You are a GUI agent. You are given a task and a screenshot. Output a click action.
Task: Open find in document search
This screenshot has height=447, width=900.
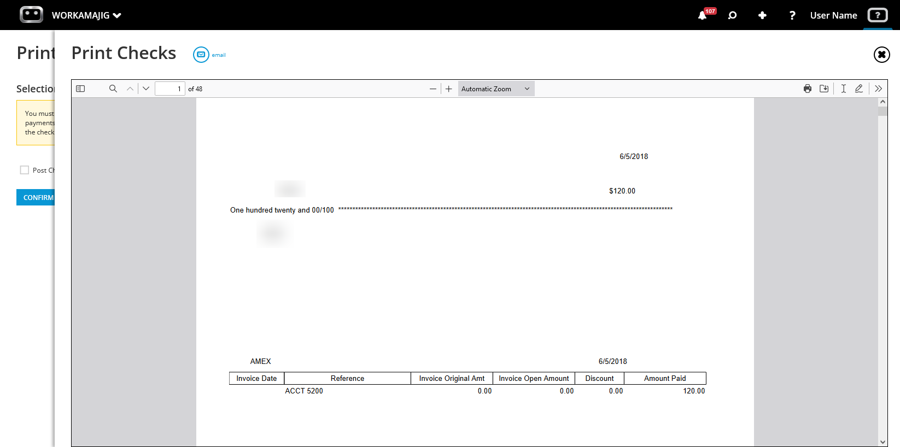pyautogui.click(x=113, y=89)
